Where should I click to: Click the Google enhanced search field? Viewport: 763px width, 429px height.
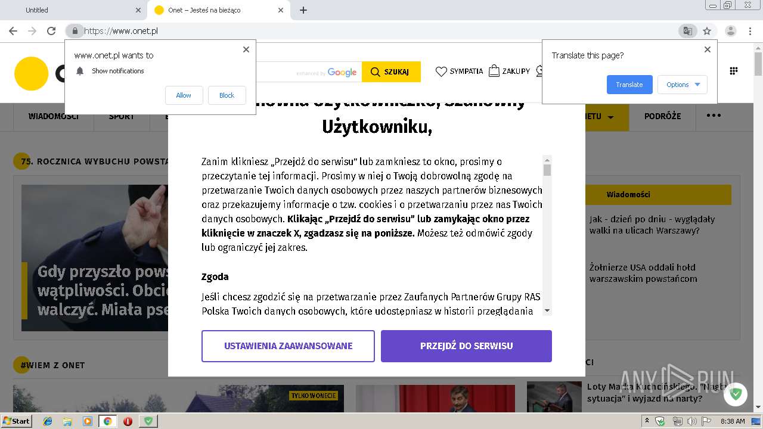pyautogui.click(x=308, y=72)
